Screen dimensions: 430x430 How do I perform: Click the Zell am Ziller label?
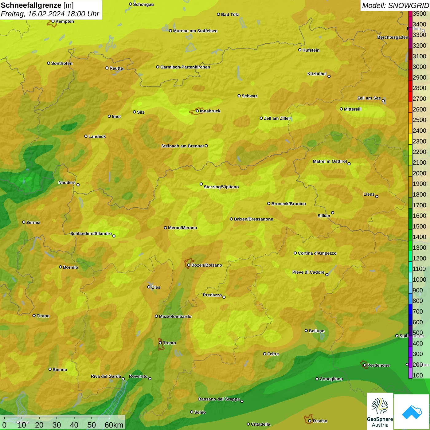coord(277,118)
